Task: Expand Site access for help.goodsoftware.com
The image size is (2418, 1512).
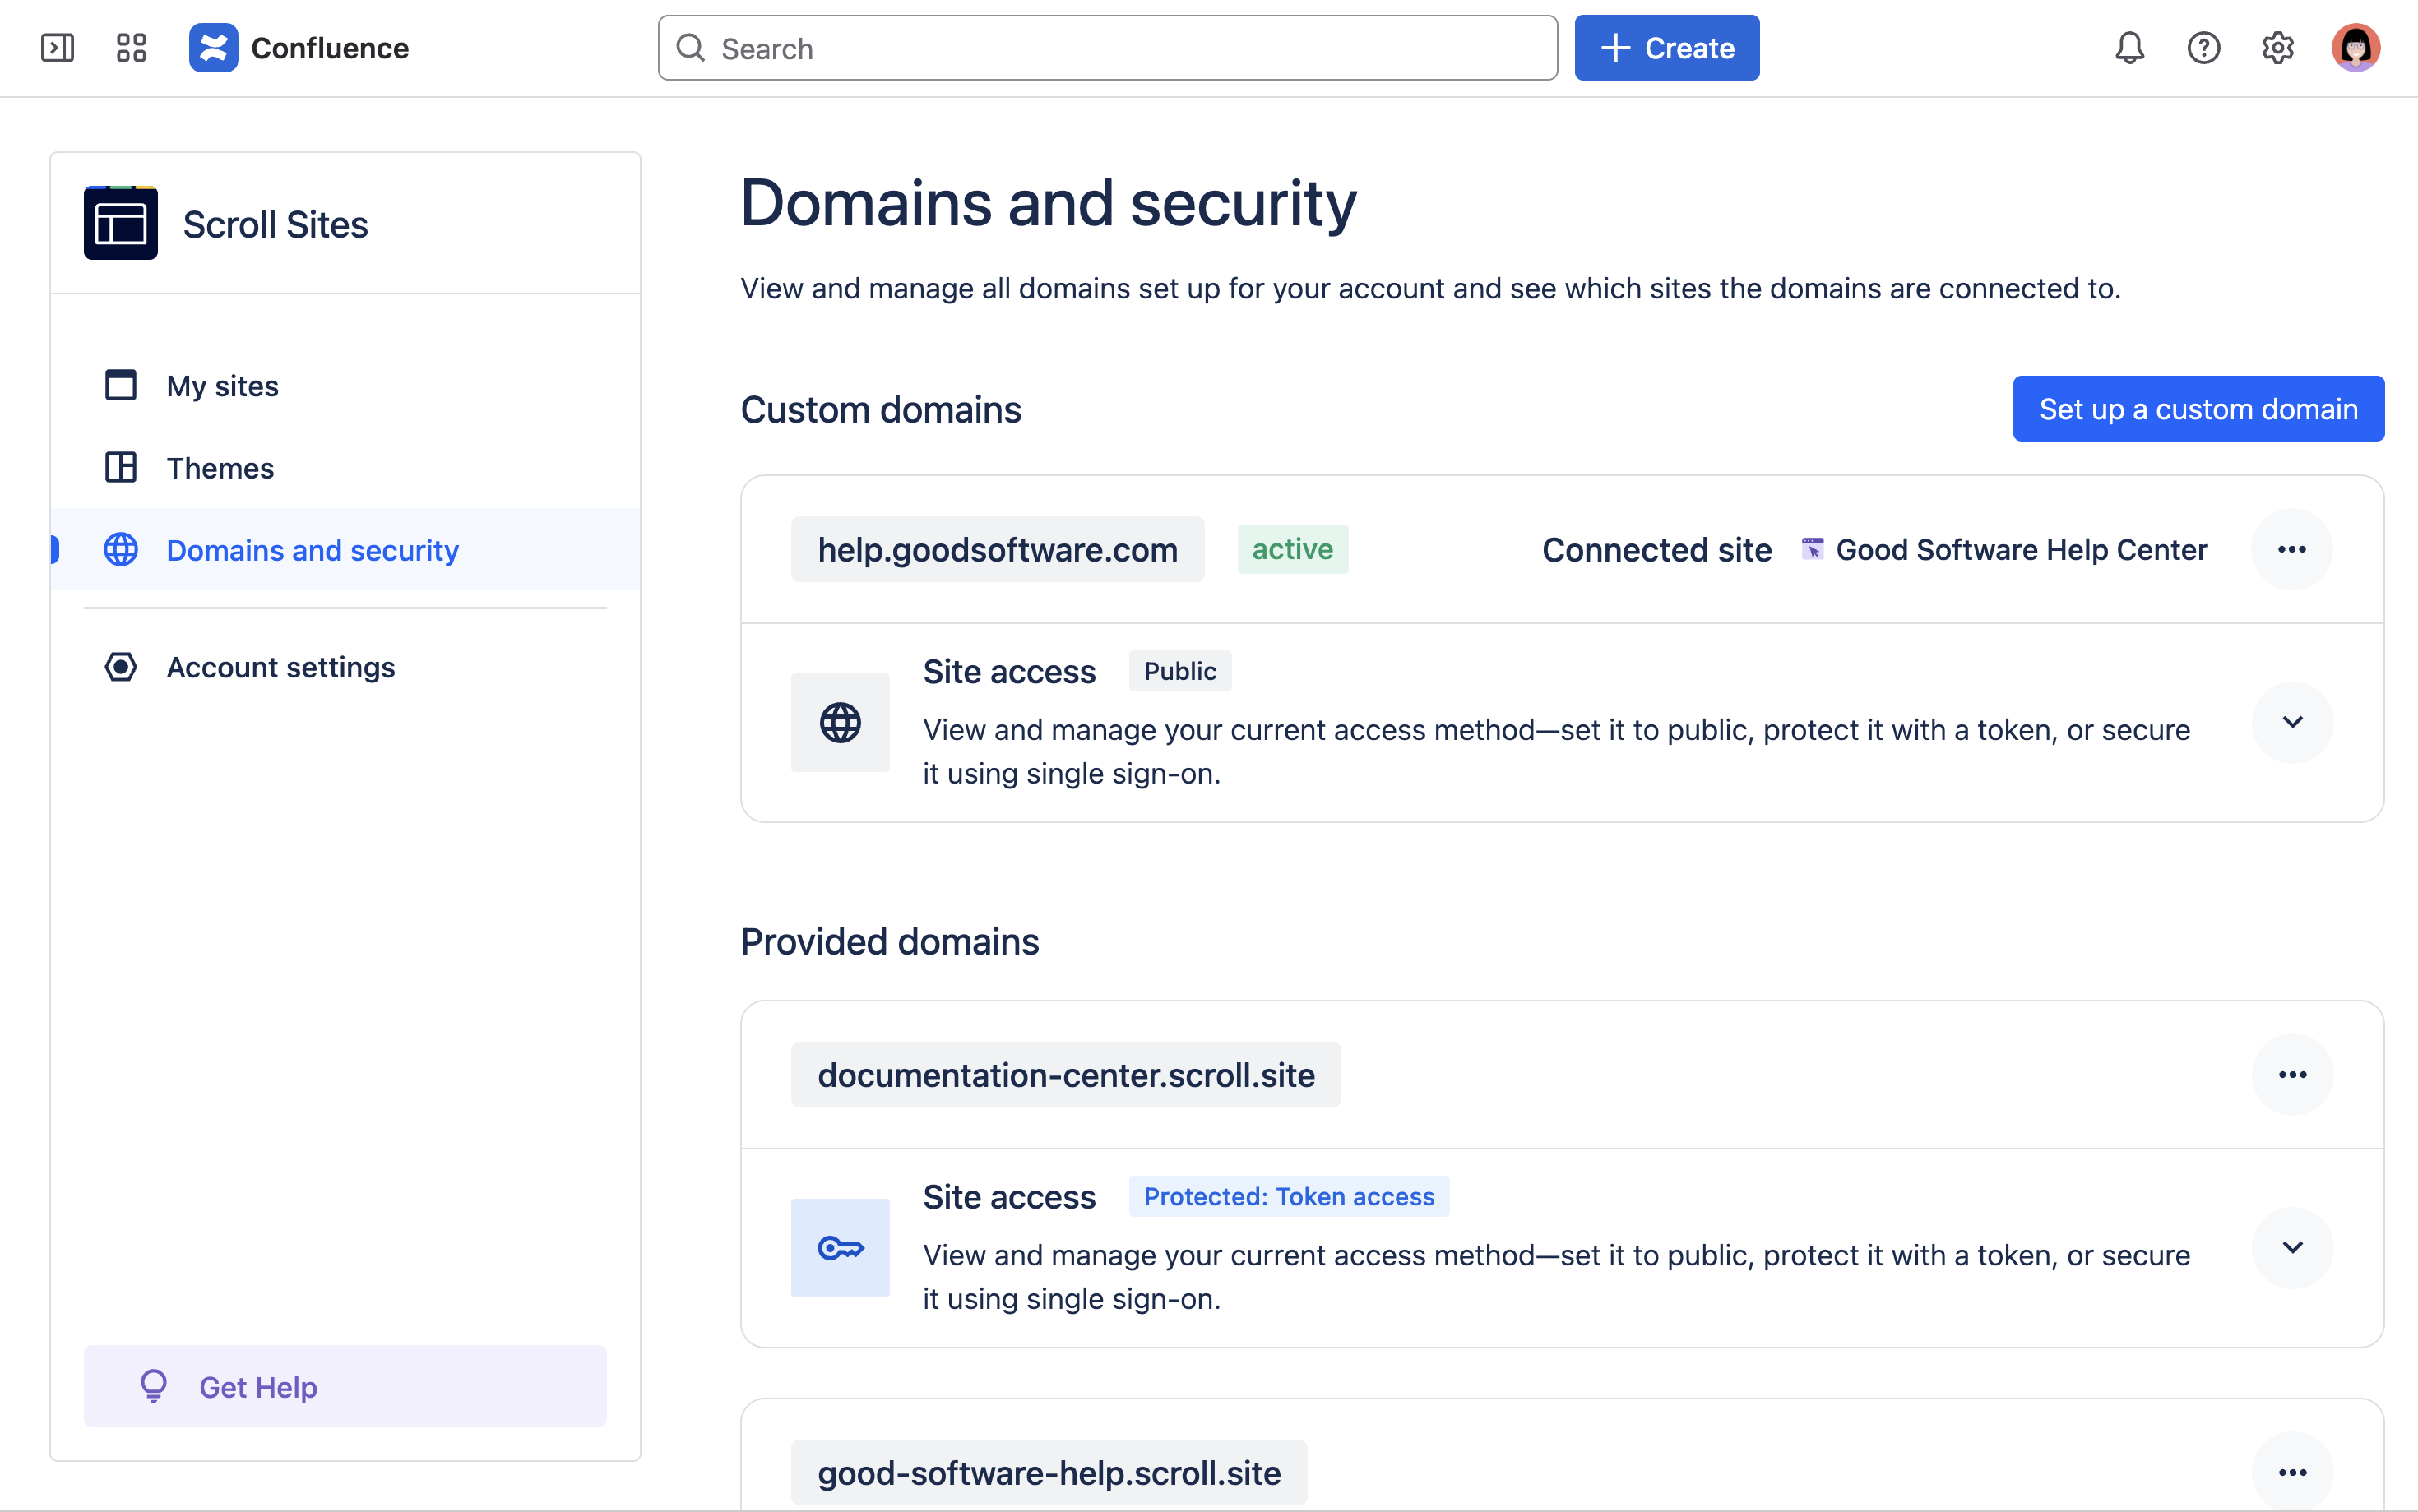Action: point(2292,722)
